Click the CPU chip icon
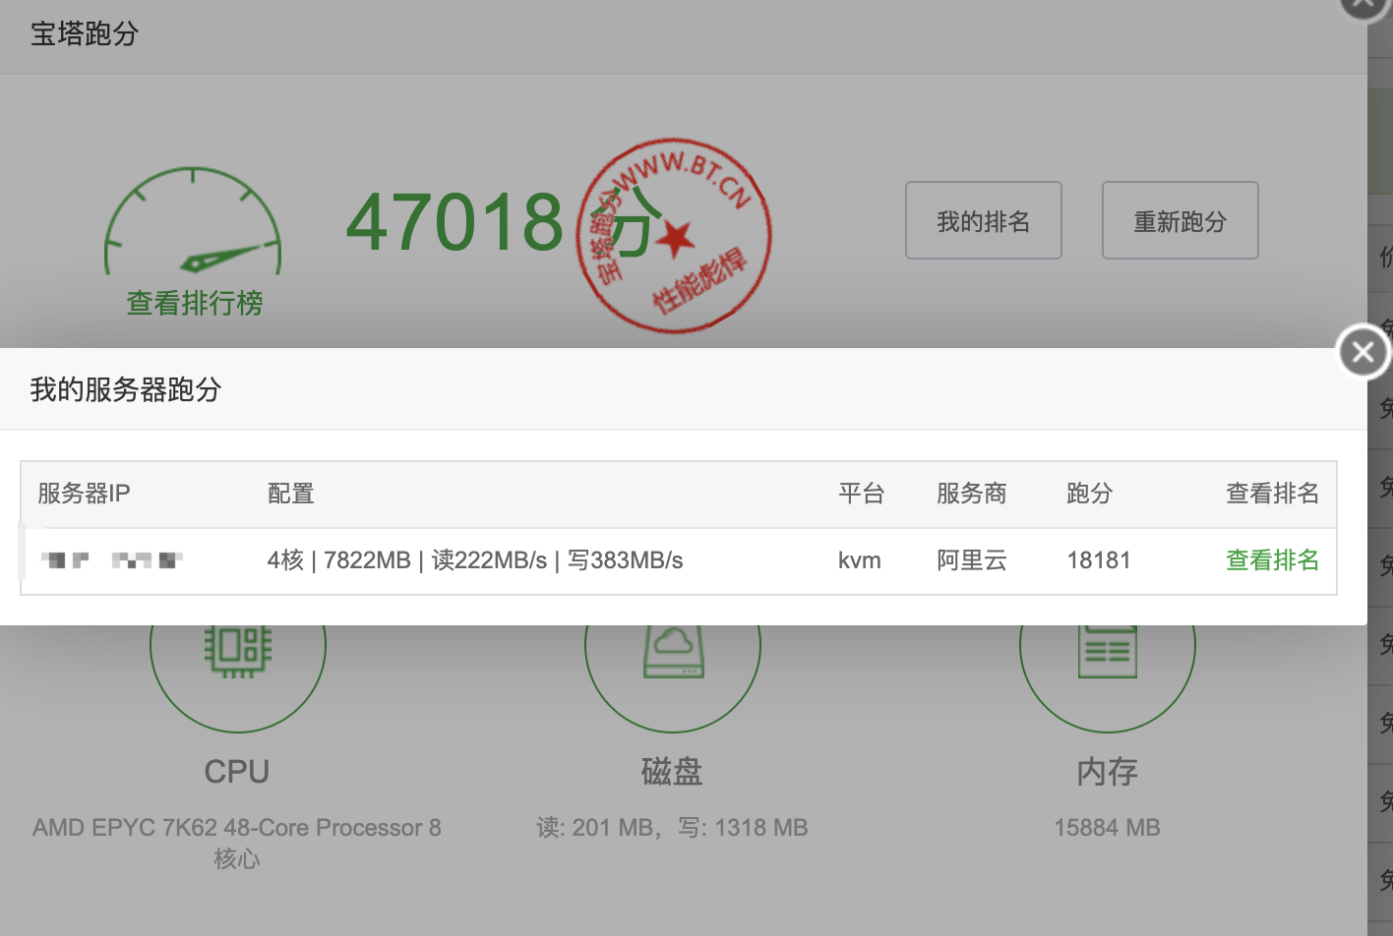 [x=238, y=651]
